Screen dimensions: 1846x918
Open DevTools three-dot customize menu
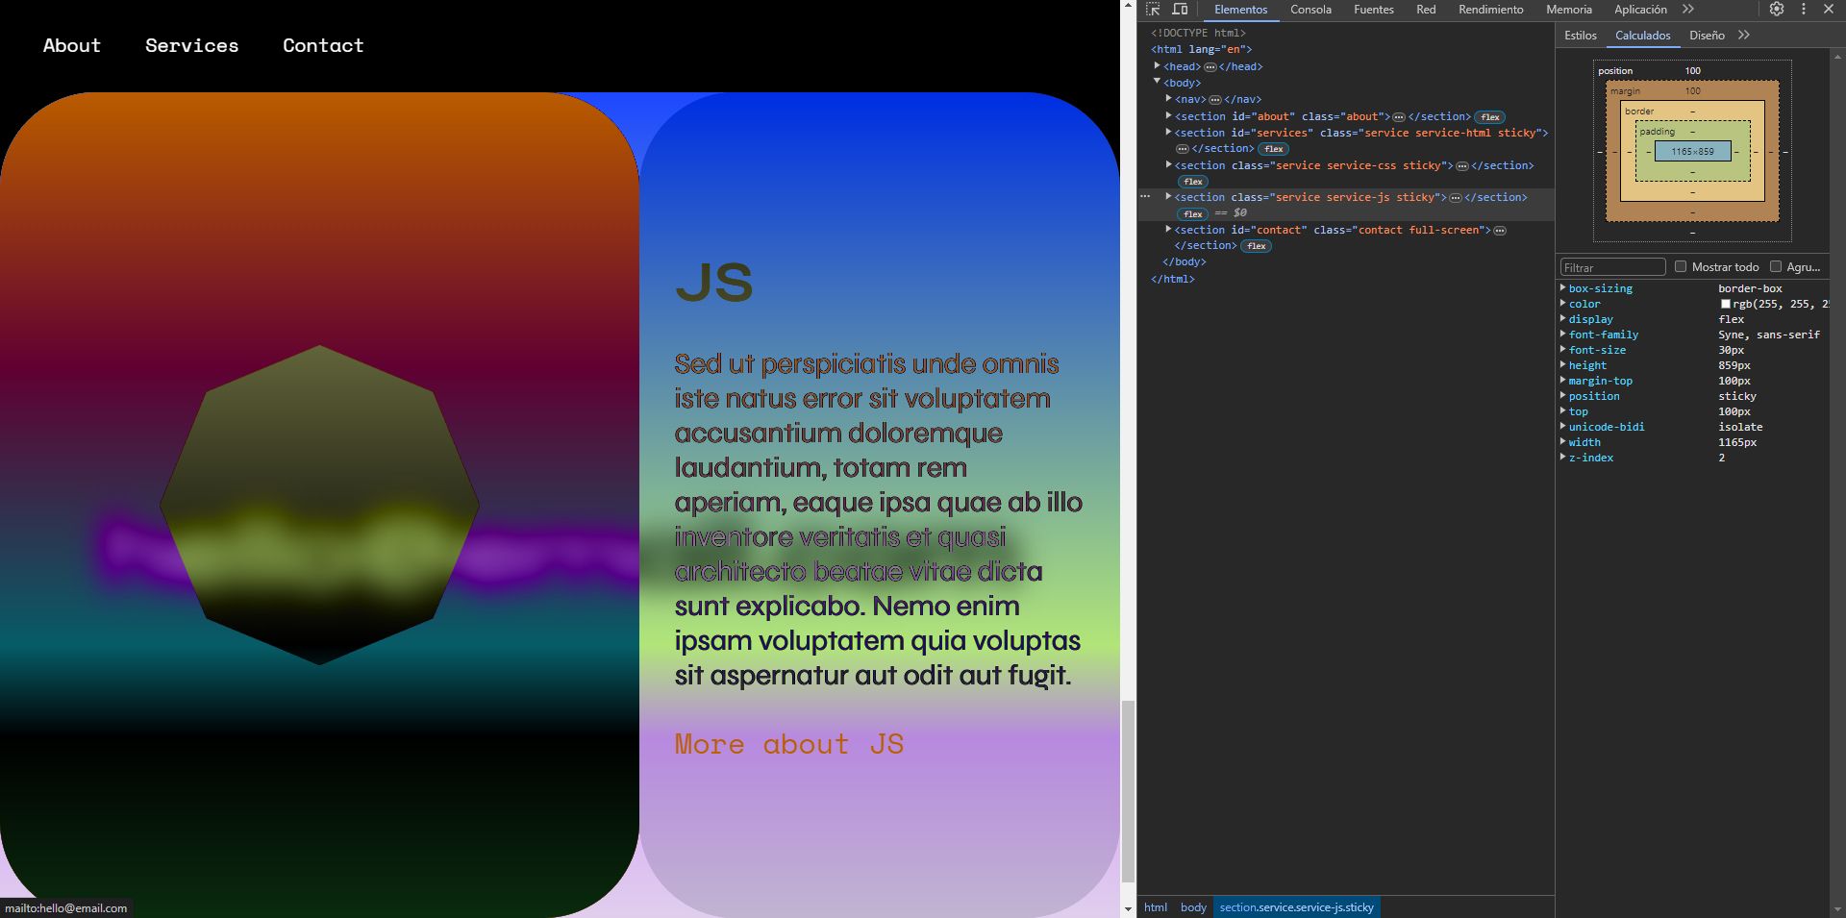click(1804, 10)
